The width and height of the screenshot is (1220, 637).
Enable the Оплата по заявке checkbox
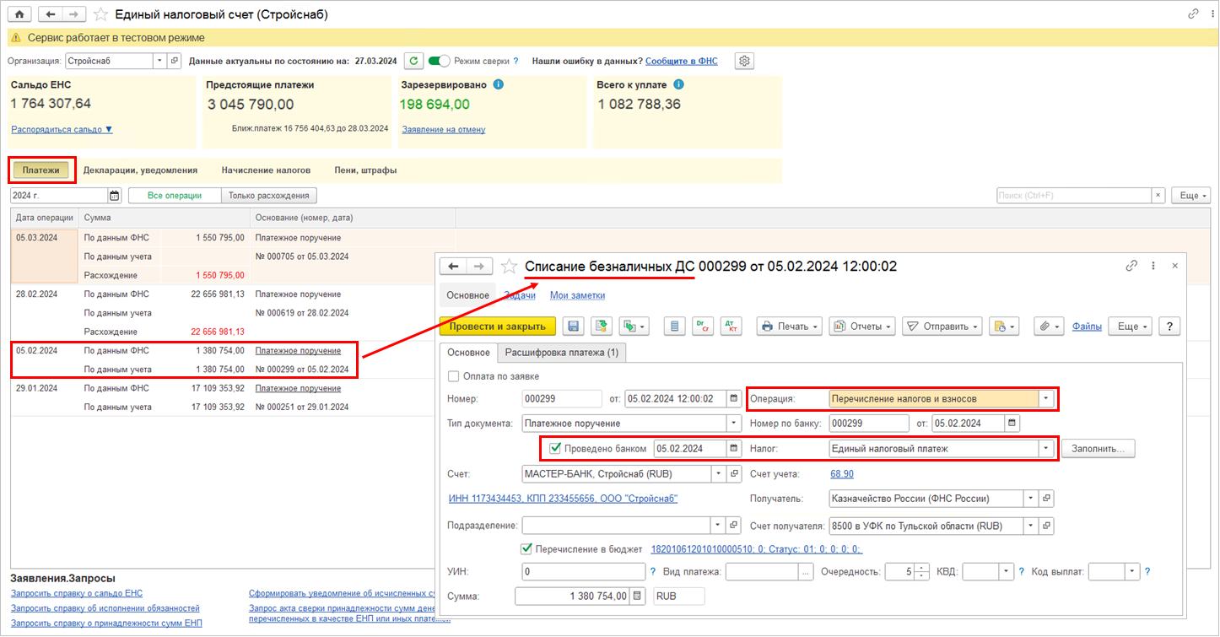(x=454, y=376)
